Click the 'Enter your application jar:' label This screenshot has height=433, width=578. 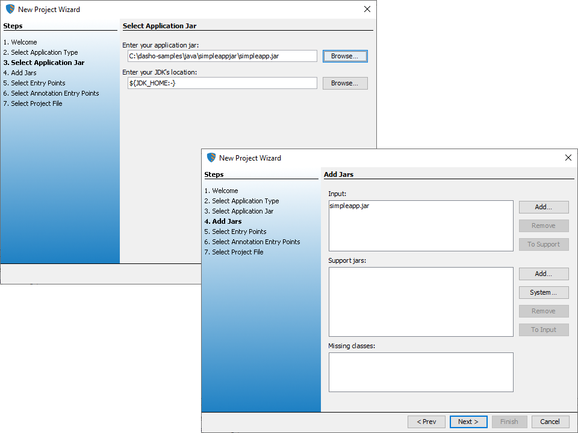point(160,45)
